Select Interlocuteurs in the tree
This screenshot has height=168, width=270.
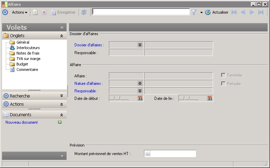tap(28, 48)
